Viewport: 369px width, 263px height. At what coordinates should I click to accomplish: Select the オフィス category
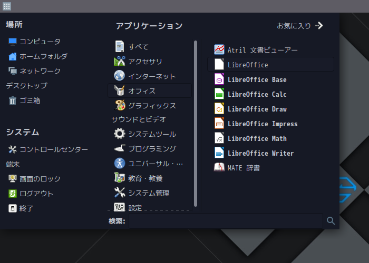coord(150,90)
